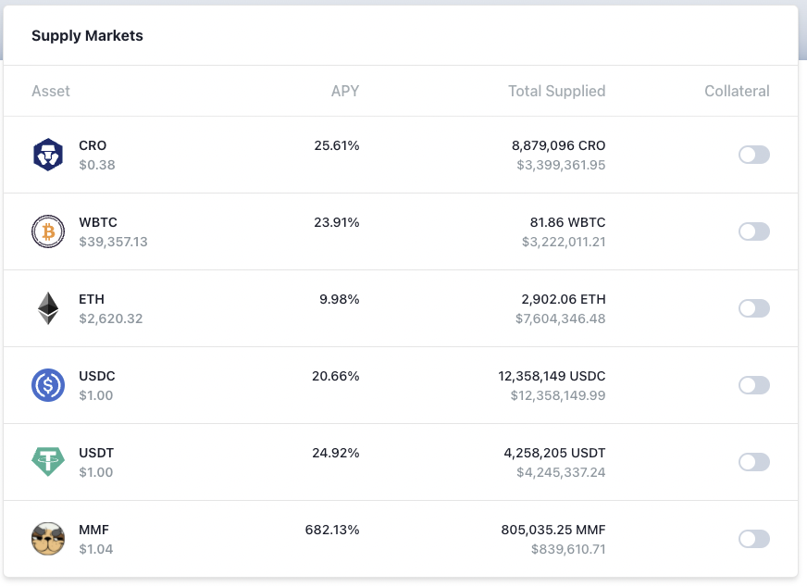Click the MMF cat logo

click(x=48, y=538)
